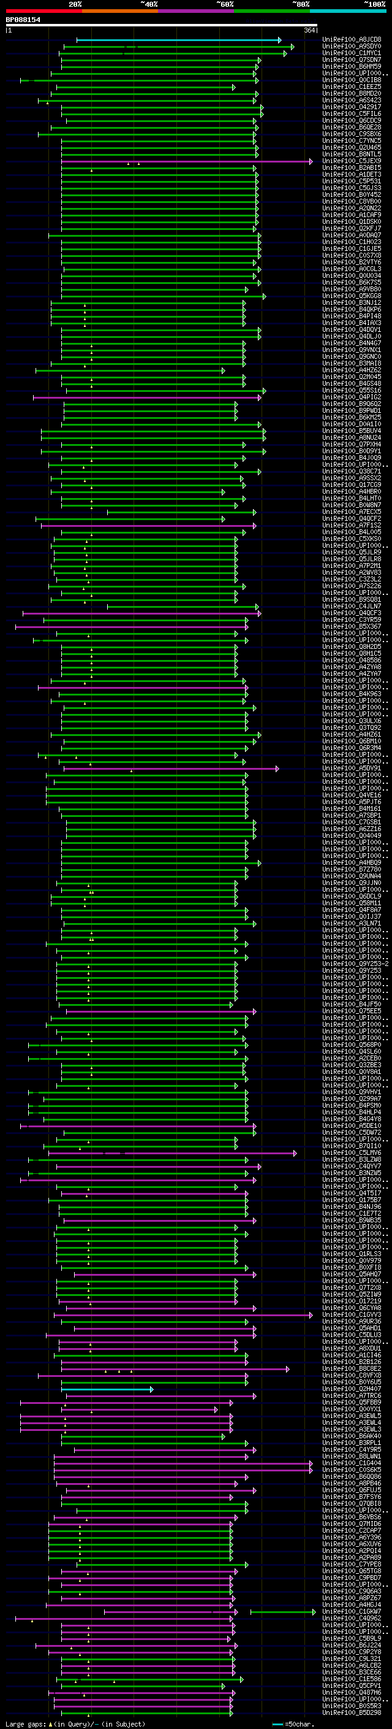Select the UniRef100_A9UR36 entry
392x1729 pixels.
(352, 1322)
